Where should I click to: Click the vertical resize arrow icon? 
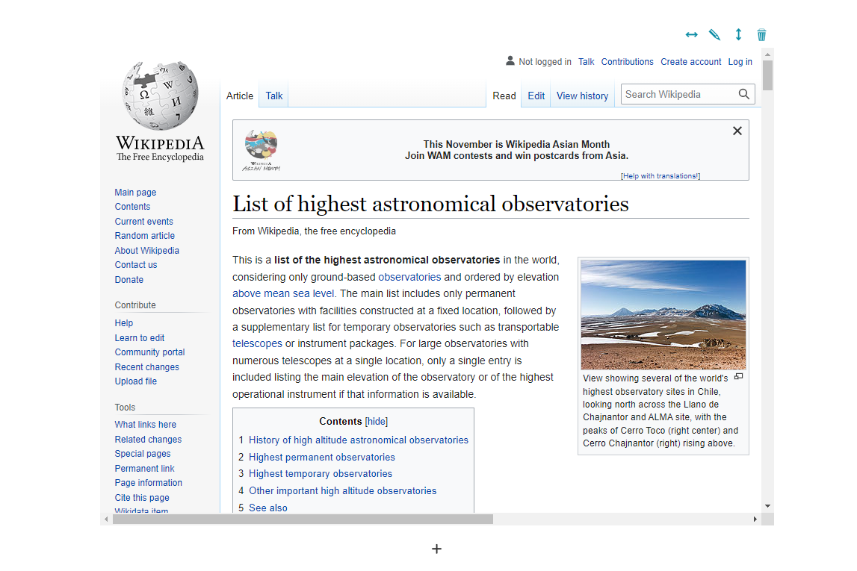pos(738,35)
